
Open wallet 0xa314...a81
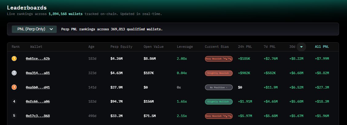pyautogui.click(x=38, y=73)
